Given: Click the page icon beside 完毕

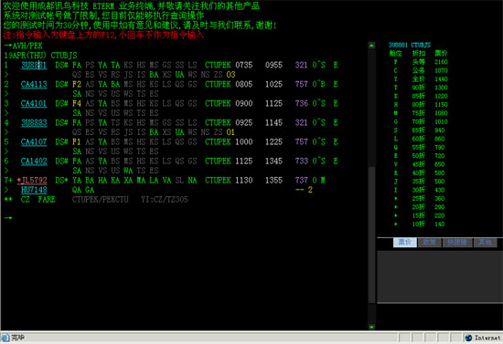Looking at the screenshot, I should pos(5,338).
